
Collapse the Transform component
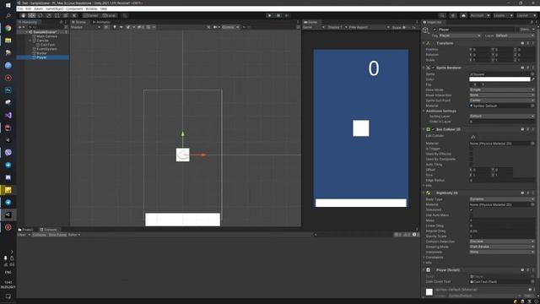point(424,43)
